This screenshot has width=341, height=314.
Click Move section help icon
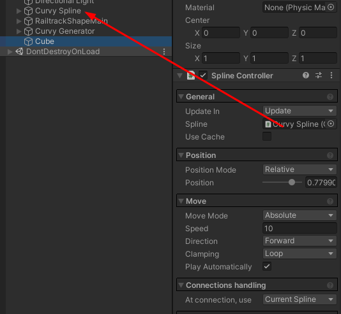[x=330, y=201]
